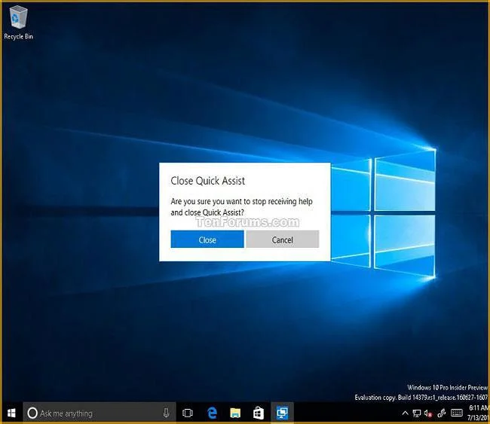Open the network status tray icon
490x424 pixels.
click(x=417, y=413)
